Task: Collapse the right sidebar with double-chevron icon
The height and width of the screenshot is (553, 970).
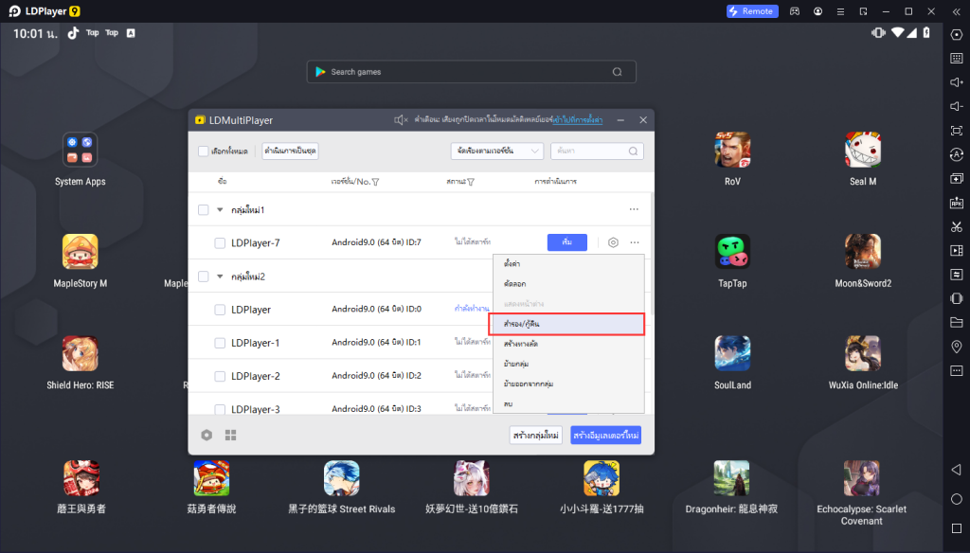Action: coord(957,11)
